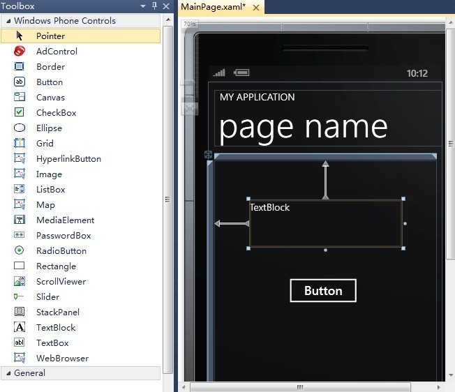Click the grid move handle icon
Screen dimensions: 455x392
pyautogui.click(x=208, y=155)
